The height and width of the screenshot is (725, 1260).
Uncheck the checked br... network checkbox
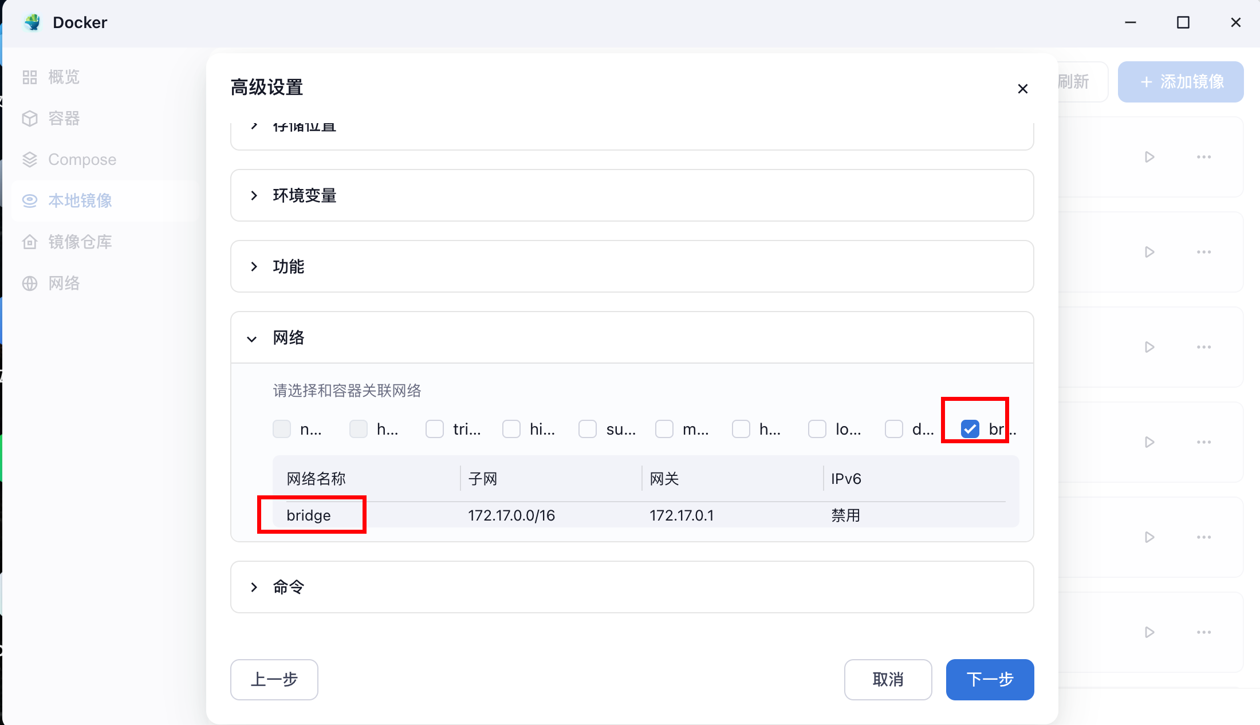point(970,429)
